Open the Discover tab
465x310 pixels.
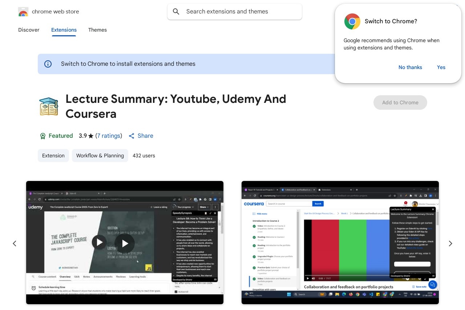[29, 30]
